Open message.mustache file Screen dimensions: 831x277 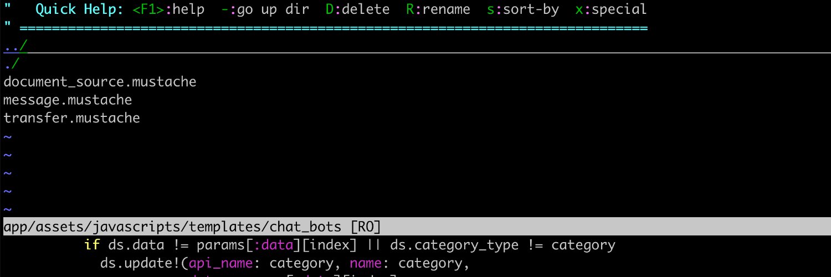[x=68, y=100]
